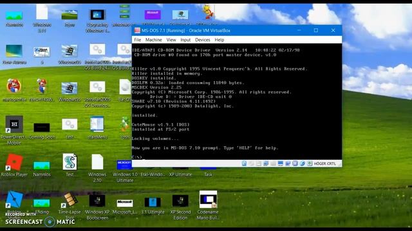Click the V virtualization features indicator
412x231 pixels.
coord(295,164)
